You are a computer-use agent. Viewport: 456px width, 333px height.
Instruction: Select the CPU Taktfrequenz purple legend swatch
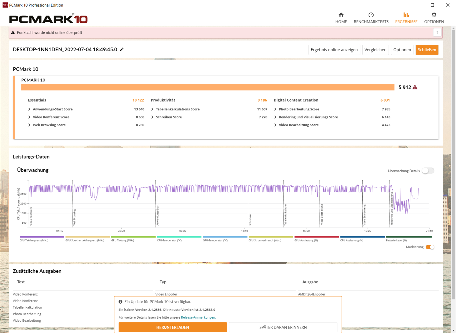pos(42,237)
